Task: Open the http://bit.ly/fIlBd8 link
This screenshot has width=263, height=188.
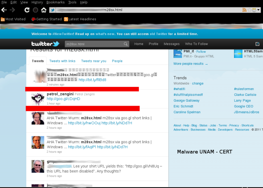Action: (92, 80)
